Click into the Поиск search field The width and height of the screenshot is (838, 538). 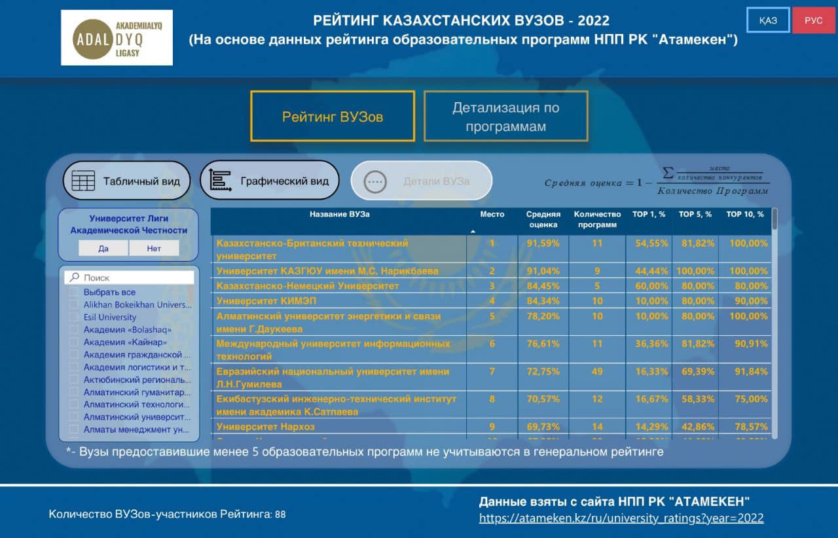134,278
